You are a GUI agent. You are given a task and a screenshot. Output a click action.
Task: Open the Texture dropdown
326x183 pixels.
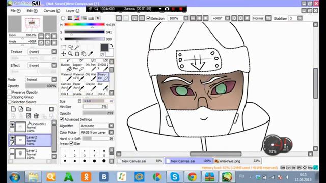click(x=54, y=52)
